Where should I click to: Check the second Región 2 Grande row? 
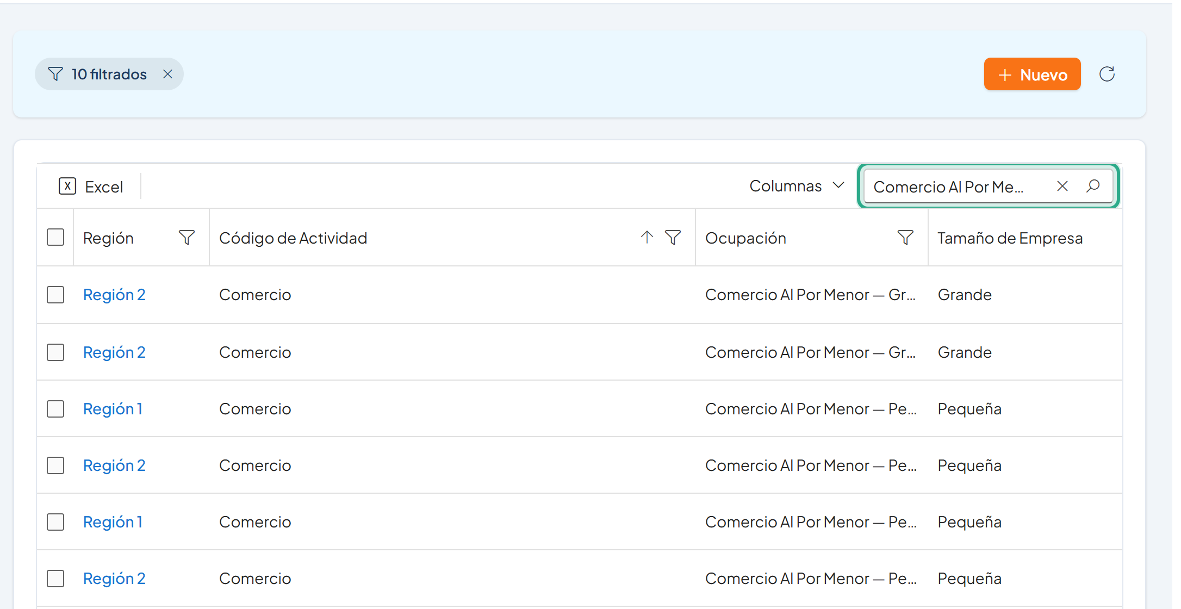pyautogui.click(x=55, y=352)
